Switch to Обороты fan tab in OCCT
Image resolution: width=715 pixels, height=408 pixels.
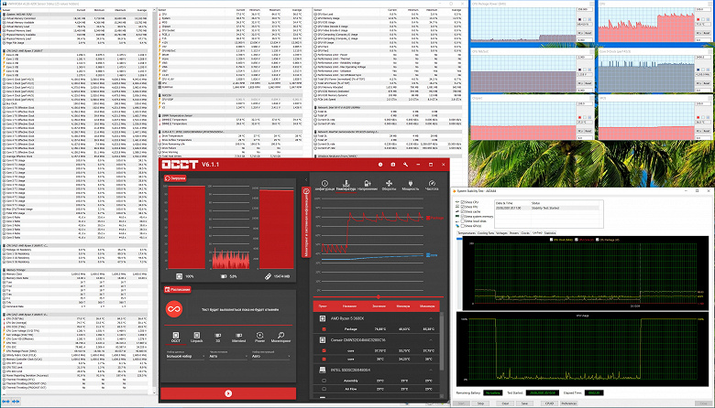(389, 185)
